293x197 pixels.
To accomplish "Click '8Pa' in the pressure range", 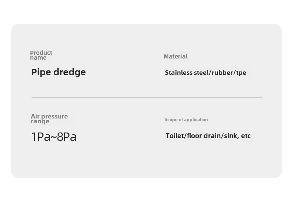I will pos(66,137).
